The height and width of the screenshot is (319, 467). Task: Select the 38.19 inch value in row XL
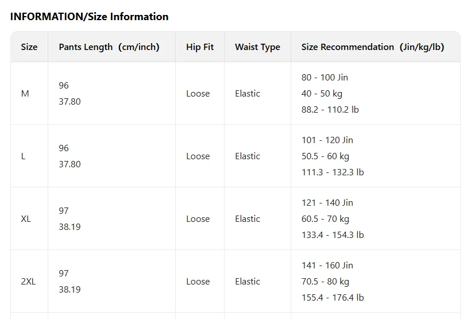(70, 227)
